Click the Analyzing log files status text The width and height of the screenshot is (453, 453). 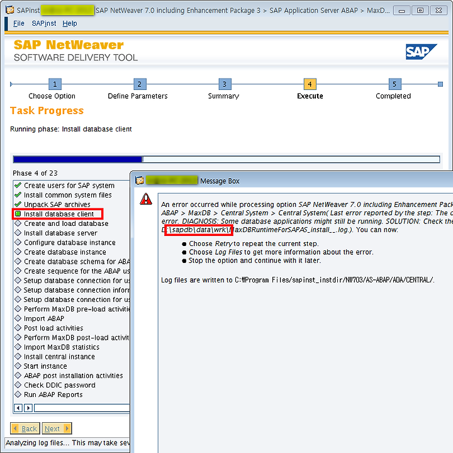pyautogui.click(x=67, y=443)
